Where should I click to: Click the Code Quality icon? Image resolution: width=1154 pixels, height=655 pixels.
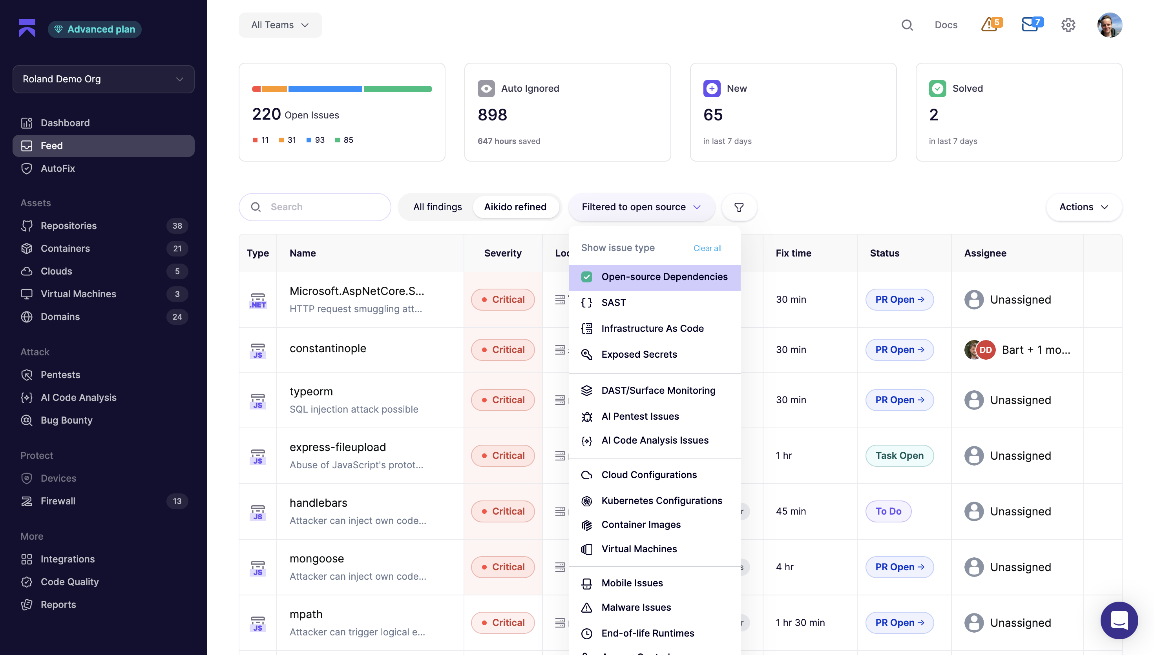[27, 582]
